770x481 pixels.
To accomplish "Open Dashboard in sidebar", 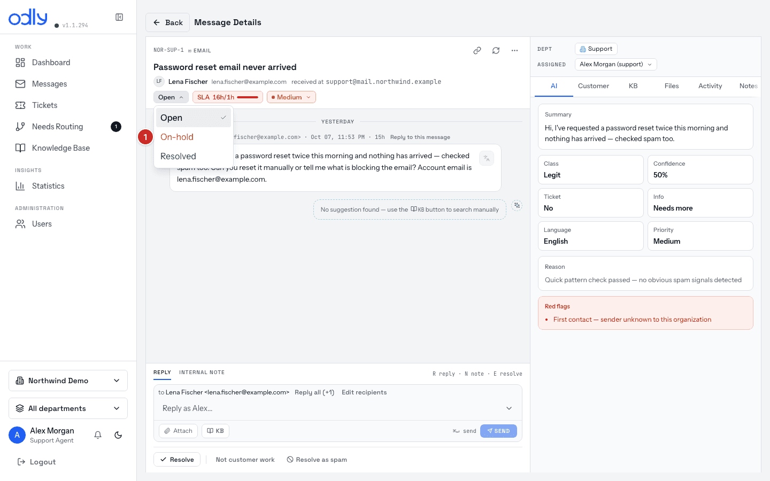I will click(x=68, y=63).
